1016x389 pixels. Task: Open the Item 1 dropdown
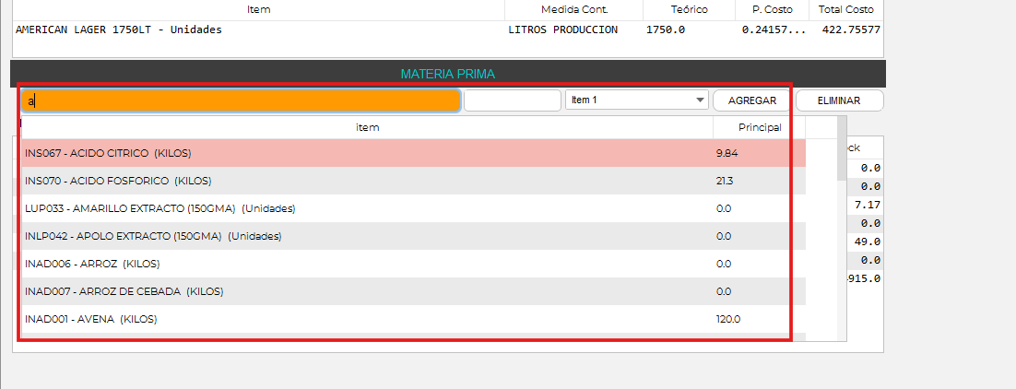(x=636, y=100)
